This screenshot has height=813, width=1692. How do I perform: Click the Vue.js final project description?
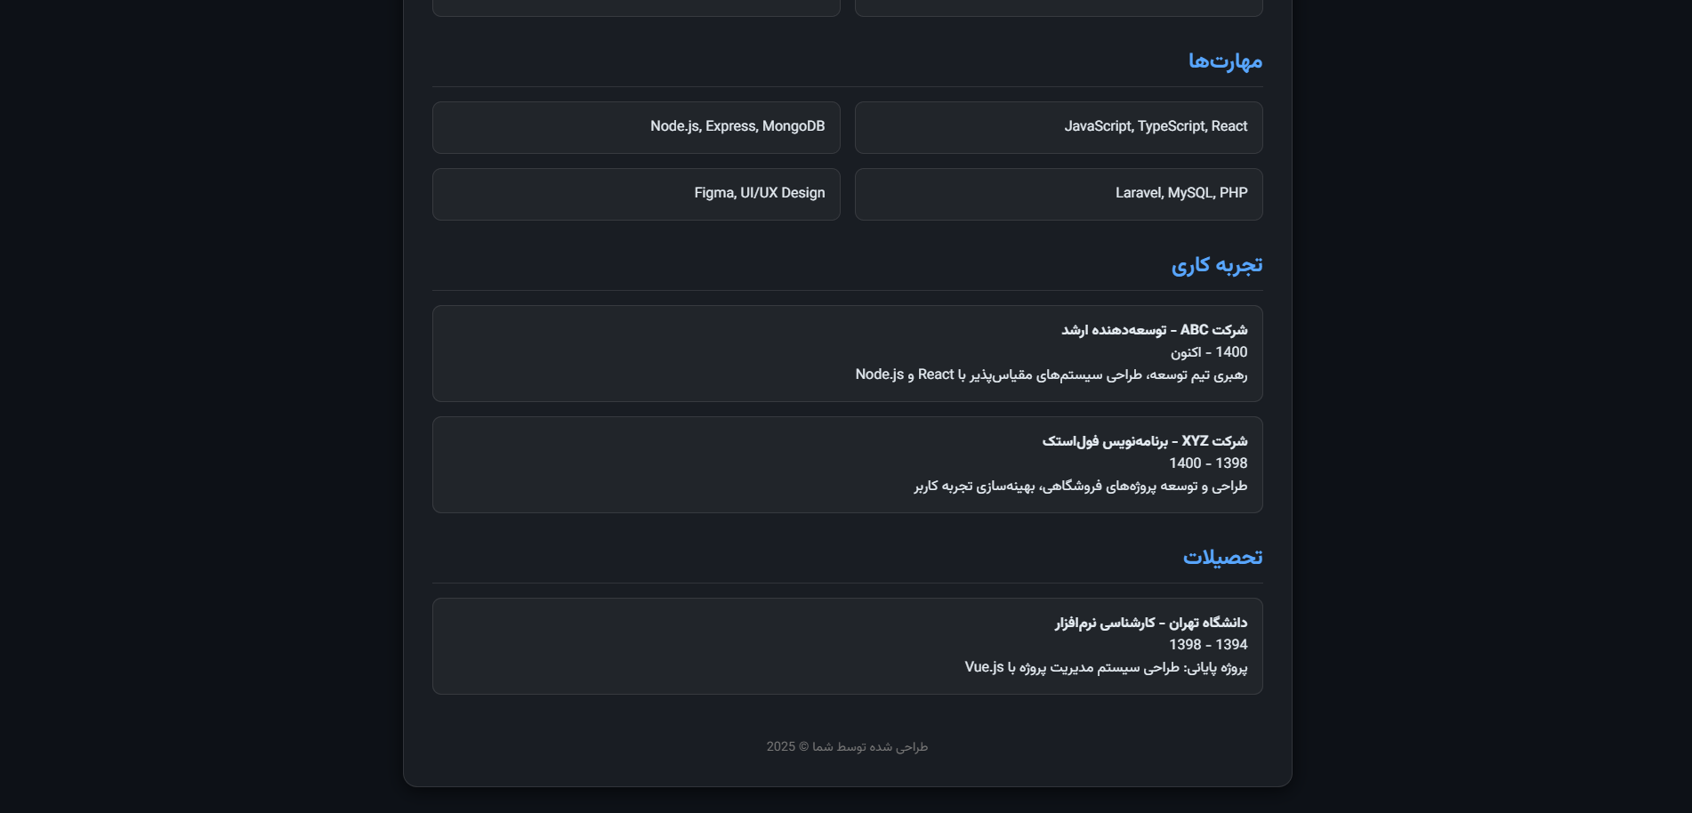pos(1106,668)
